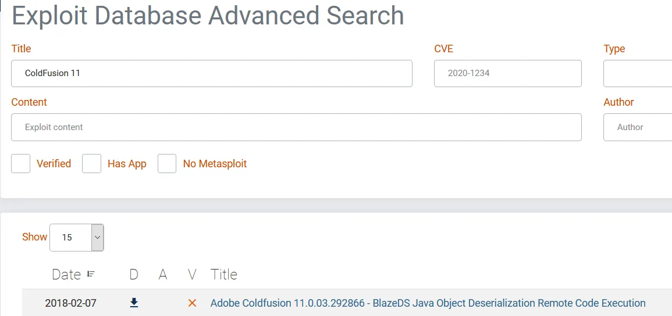Click the sort icon beside Date

coord(91,274)
